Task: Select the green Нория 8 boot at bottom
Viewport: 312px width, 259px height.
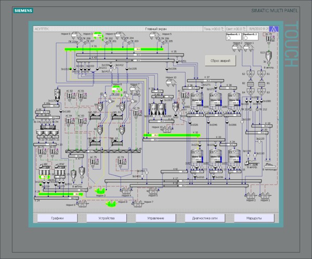Action: [111, 204]
